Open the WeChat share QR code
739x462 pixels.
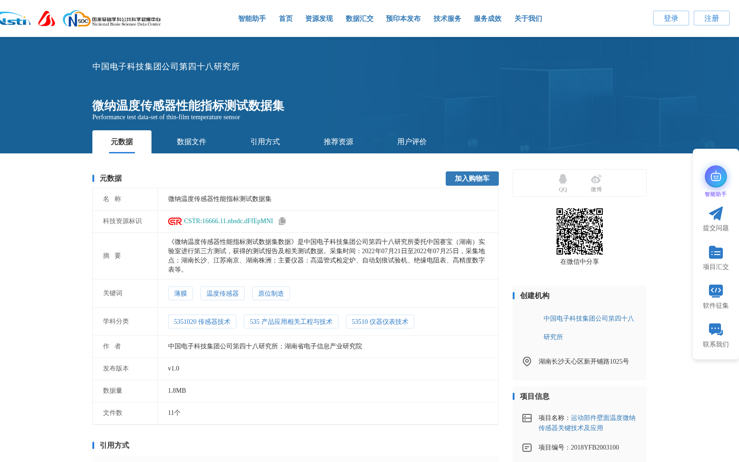click(580, 231)
